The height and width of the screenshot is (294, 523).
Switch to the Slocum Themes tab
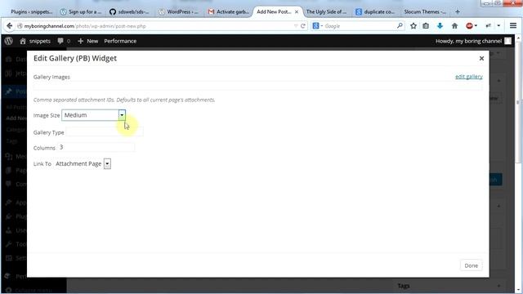click(424, 11)
